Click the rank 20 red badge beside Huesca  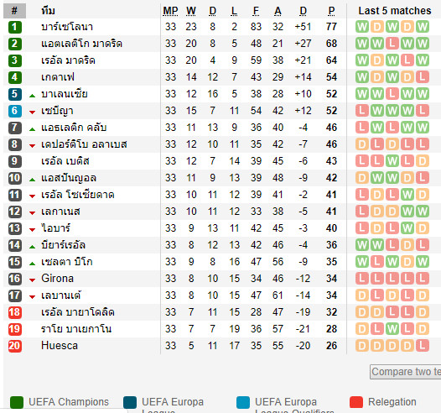coord(14,346)
